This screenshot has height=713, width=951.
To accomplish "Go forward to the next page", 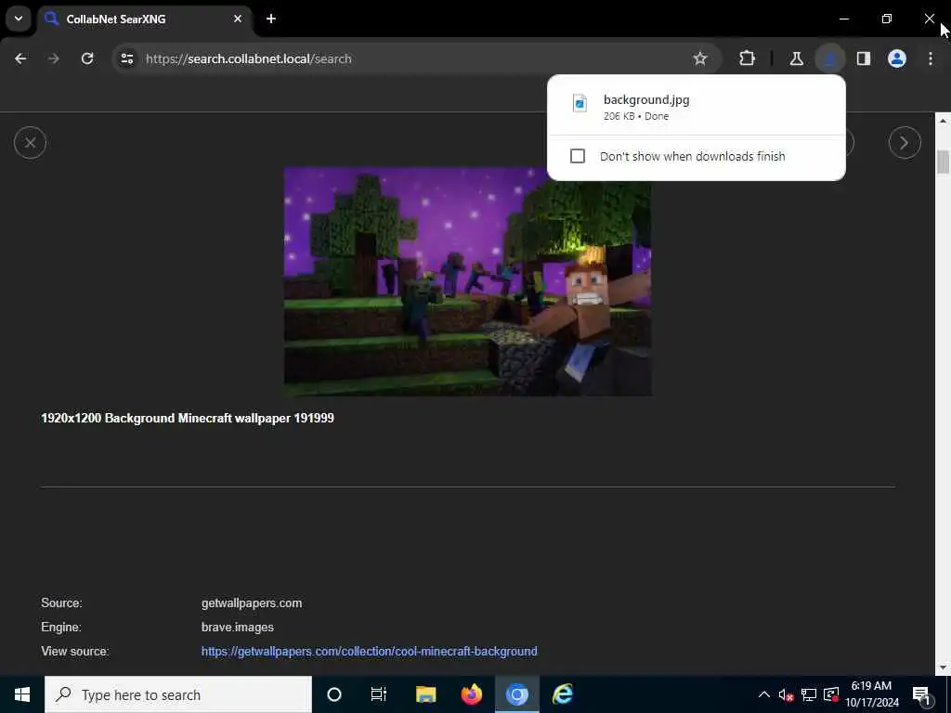I will click(54, 58).
